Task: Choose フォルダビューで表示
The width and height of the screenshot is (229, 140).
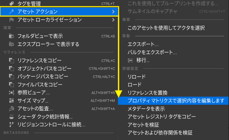Action: tap(59, 36)
